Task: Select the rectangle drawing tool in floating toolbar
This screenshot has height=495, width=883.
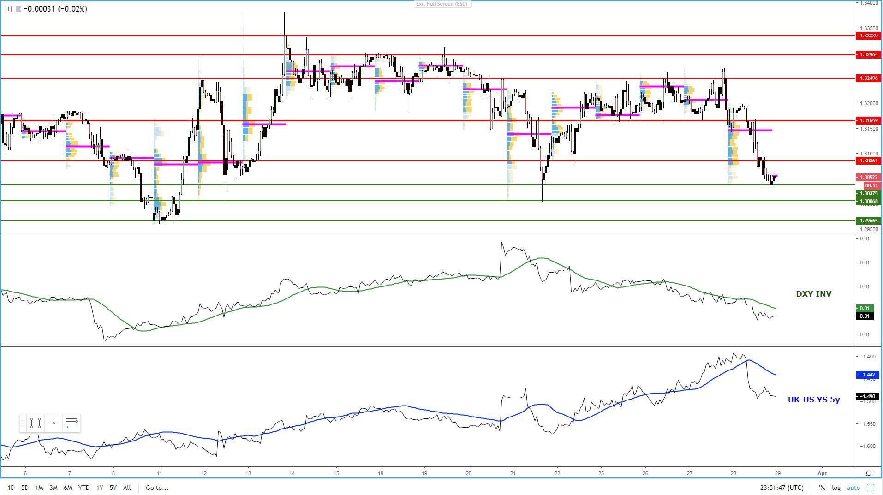Action: click(x=36, y=423)
